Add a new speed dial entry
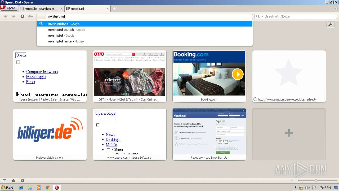Image resolution: width=339 pixels, height=191 pixels. pos(289,134)
